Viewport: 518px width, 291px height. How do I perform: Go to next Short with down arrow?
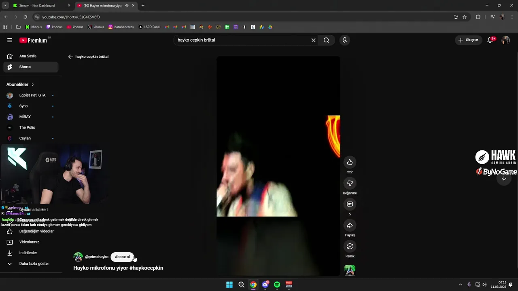click(504, 179)
